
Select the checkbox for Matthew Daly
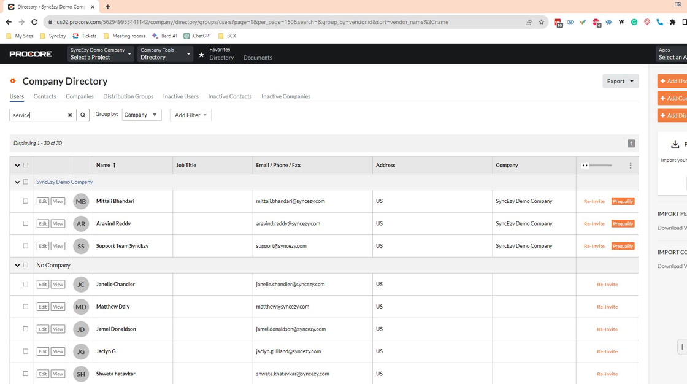tap(25, 307)
